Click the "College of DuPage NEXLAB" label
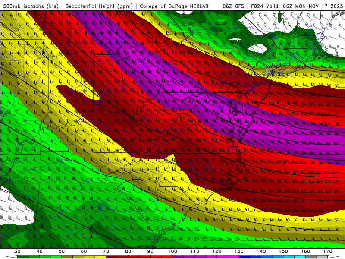Screen dimensions: 345x259 [x=174, y=6]
